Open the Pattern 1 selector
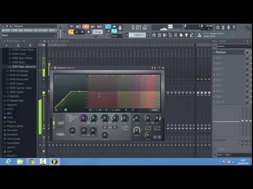This screenshot has height=189, width=253. pos(137,35)
